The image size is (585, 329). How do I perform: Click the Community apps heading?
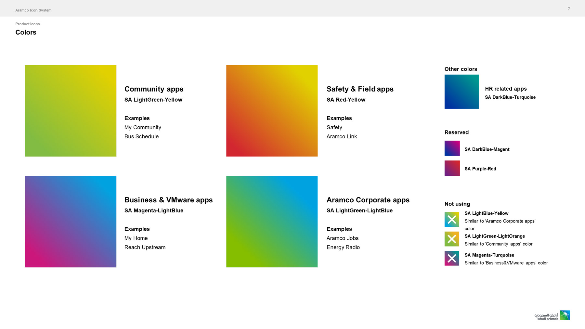click(154, 89)
